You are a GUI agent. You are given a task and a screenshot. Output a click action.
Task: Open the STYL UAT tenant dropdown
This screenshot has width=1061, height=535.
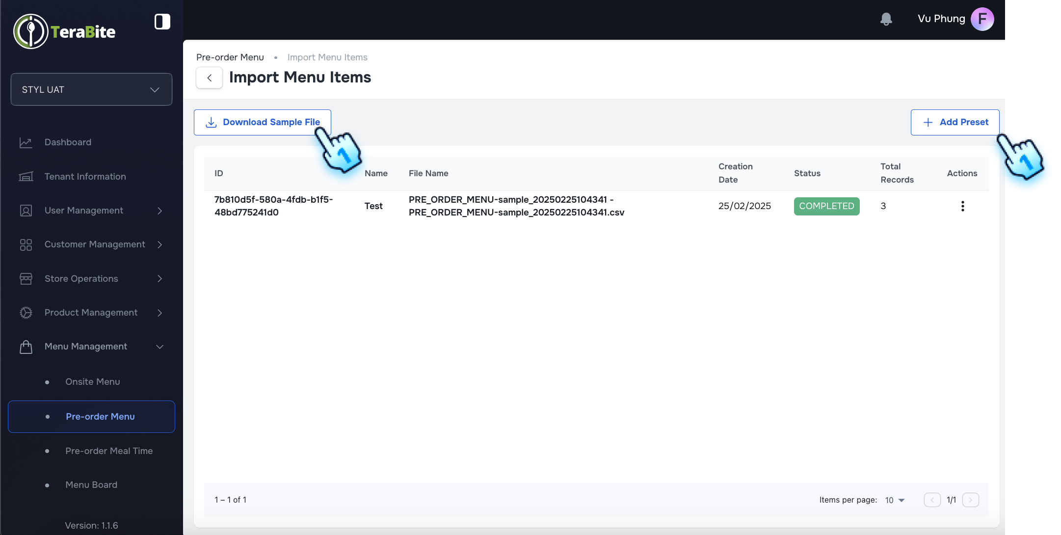[x=91, y=89]
